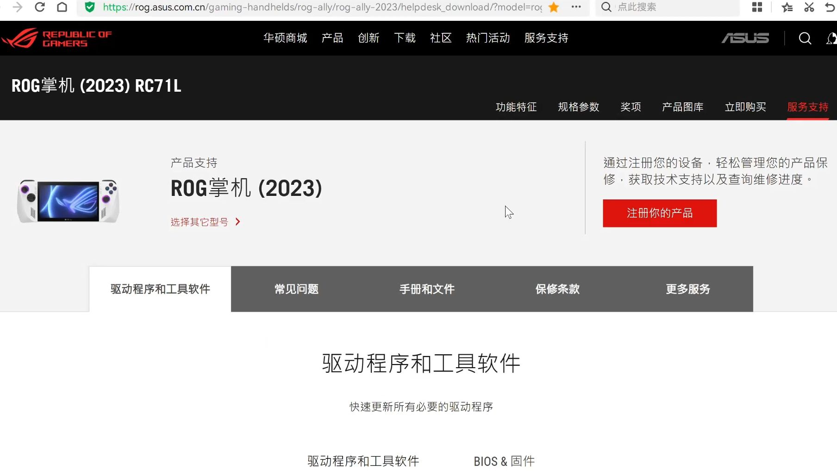Switch to the 奖项 product tab

click(631, 107)
